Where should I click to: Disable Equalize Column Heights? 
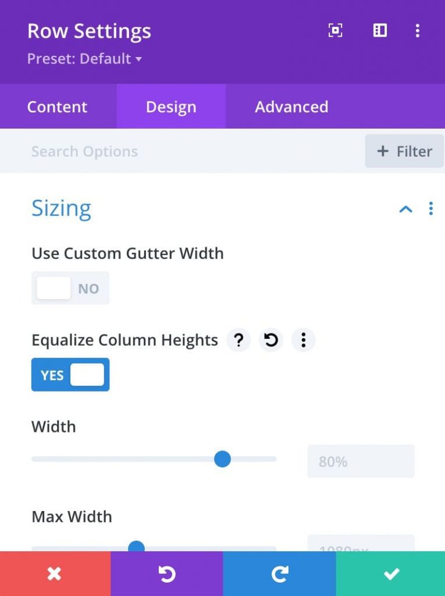click(x=70, y=375)
